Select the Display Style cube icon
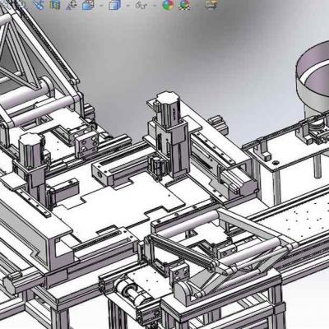 point(114,5)
